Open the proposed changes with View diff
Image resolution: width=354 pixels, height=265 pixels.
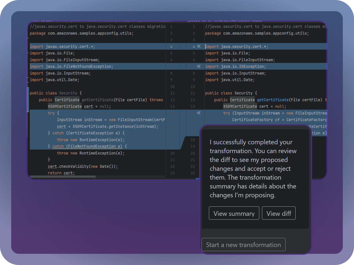point(278,213)
